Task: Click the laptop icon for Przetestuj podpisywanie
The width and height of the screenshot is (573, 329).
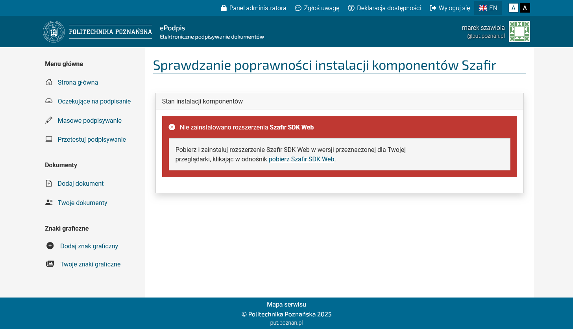Action: tap(49, 139)
